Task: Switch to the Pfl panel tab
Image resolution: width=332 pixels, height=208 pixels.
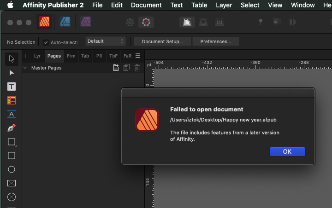Action: 99,56
